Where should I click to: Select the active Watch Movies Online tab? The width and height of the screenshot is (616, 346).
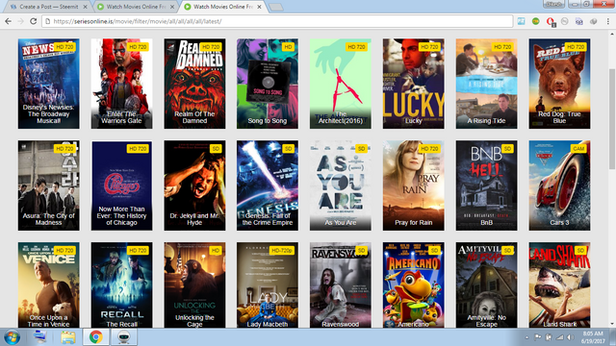pos(222,7)
